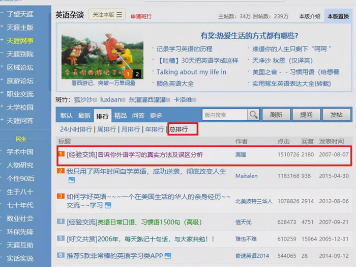Open post 推荐5款非常棒的英语学习类APP
The image size is (356, 267).
114,256
